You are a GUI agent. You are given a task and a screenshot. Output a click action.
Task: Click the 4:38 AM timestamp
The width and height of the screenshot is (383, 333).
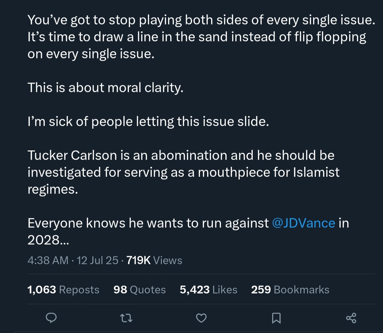click(48, 260)
